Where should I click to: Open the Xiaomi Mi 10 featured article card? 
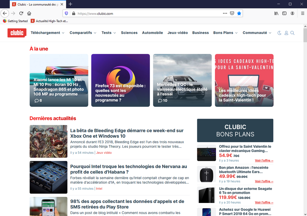click(59, 80)
